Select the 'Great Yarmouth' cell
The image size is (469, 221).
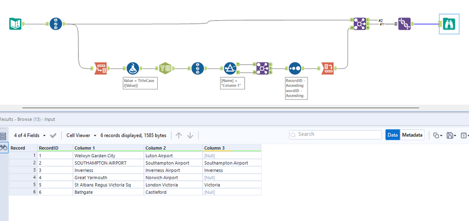click(x=108, y=178)
